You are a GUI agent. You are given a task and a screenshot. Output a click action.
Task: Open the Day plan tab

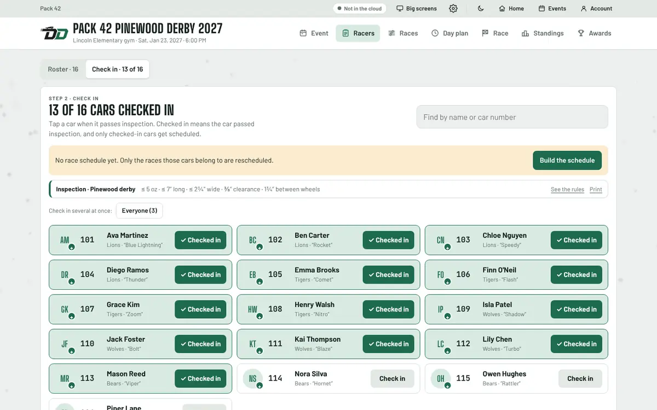[x=449, y=33]
